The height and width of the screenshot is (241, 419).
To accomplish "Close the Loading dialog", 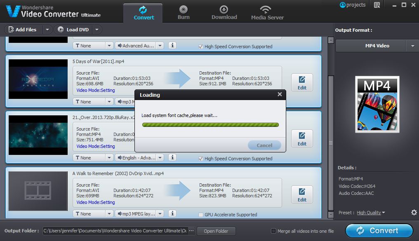I will pyautogui.click(x=280, y=94).
